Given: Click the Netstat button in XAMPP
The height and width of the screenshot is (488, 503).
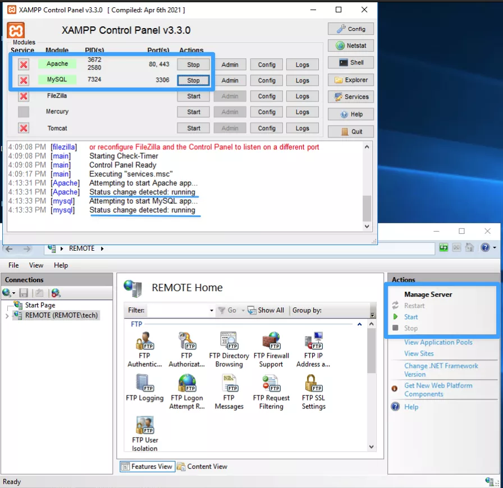Looking at the screenshot, I should pos(351,46).
